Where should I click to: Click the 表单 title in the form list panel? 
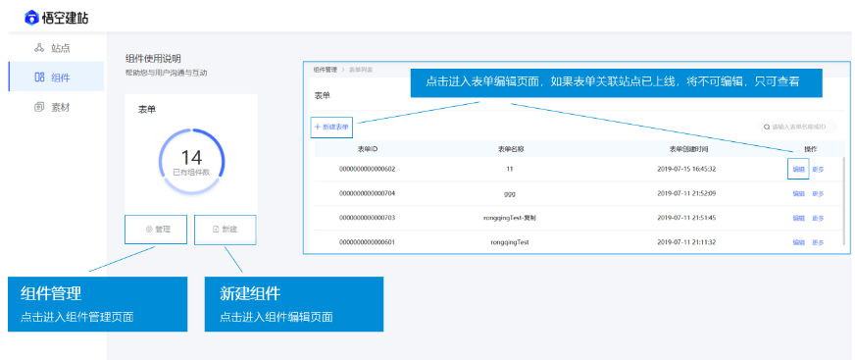tap(323, 95)
